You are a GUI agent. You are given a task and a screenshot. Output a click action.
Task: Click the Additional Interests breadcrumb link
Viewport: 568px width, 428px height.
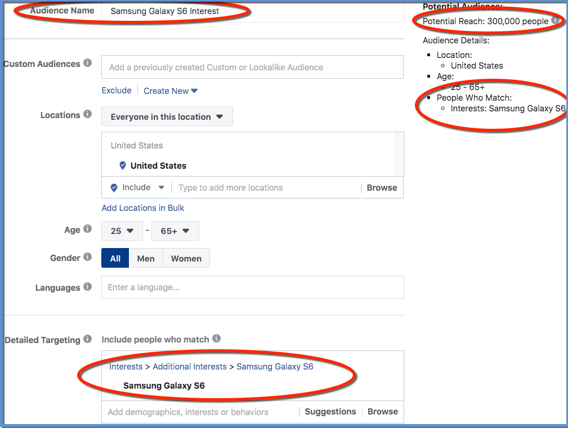(x=190, y=367)
